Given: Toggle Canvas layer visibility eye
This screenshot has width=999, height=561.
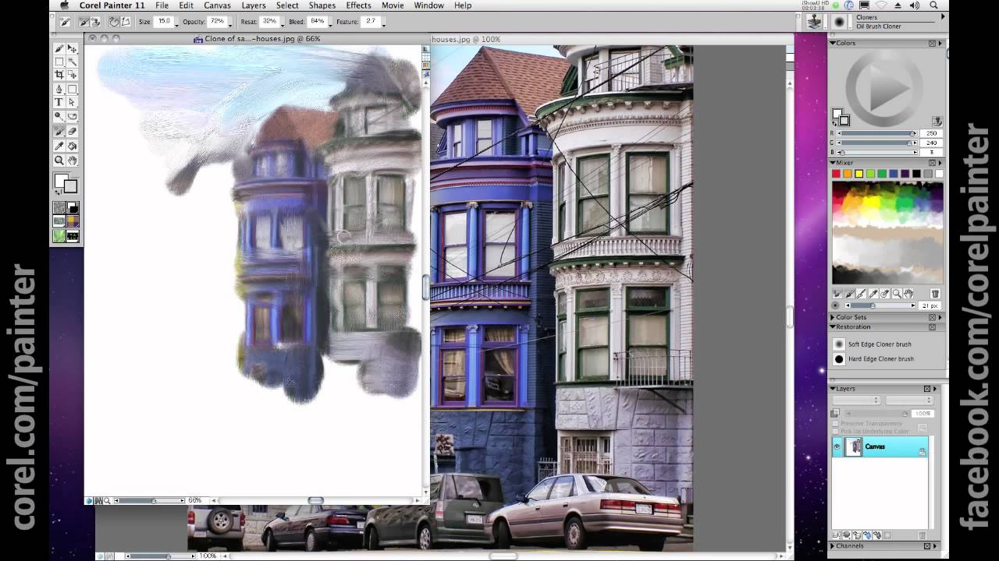Looking at the screenshot, I should 837,446.
